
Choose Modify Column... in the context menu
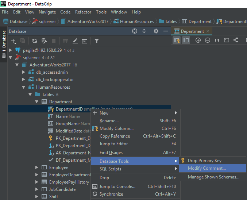coord(116,128)
